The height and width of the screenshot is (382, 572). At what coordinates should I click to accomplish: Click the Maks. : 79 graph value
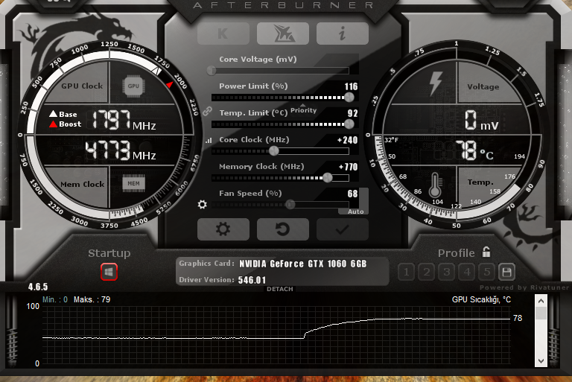[x=92, y=299]
